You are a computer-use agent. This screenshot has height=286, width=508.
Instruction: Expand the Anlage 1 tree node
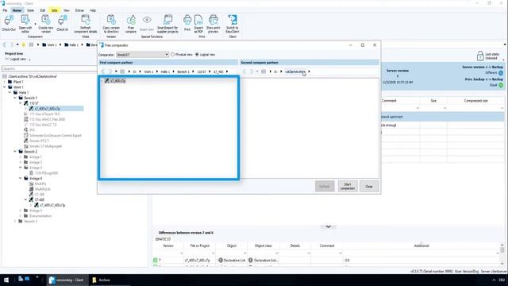coord(21,157)
